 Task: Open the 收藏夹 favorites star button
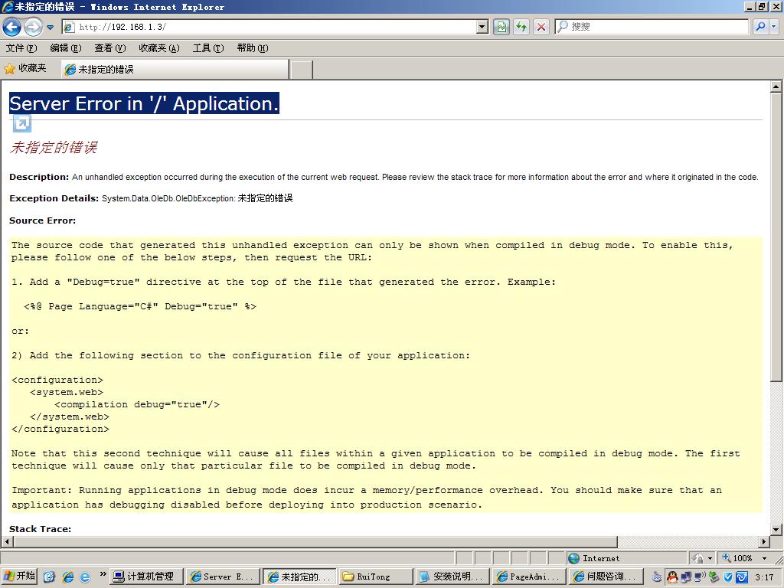tap(25, 69)
